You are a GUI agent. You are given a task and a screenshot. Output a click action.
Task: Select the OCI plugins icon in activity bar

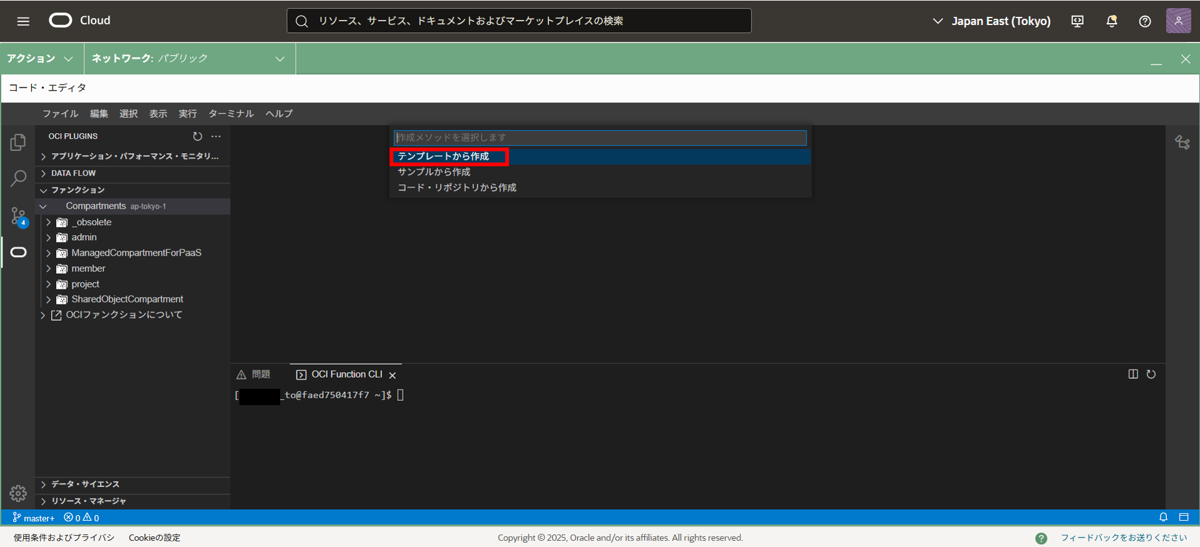19,252
